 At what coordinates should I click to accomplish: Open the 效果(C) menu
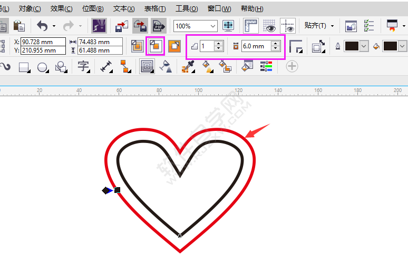(x=61, y=8)
